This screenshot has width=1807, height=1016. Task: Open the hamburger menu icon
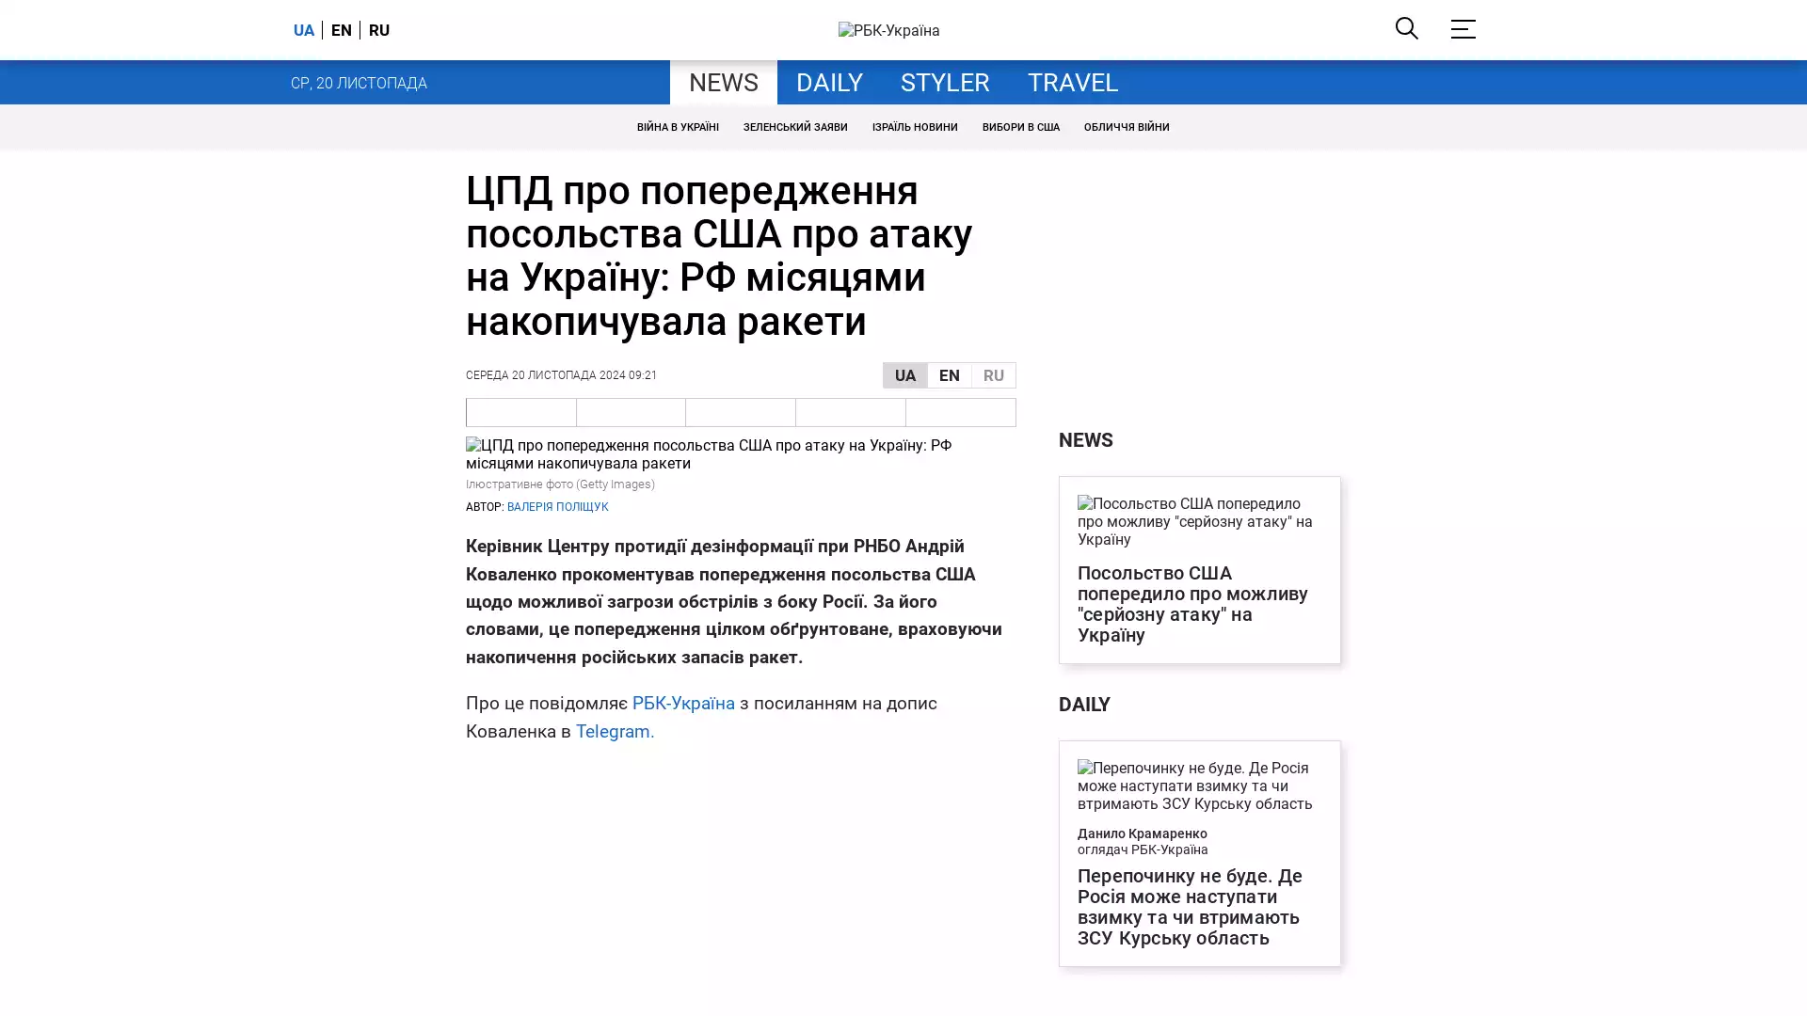(1463, 29)
